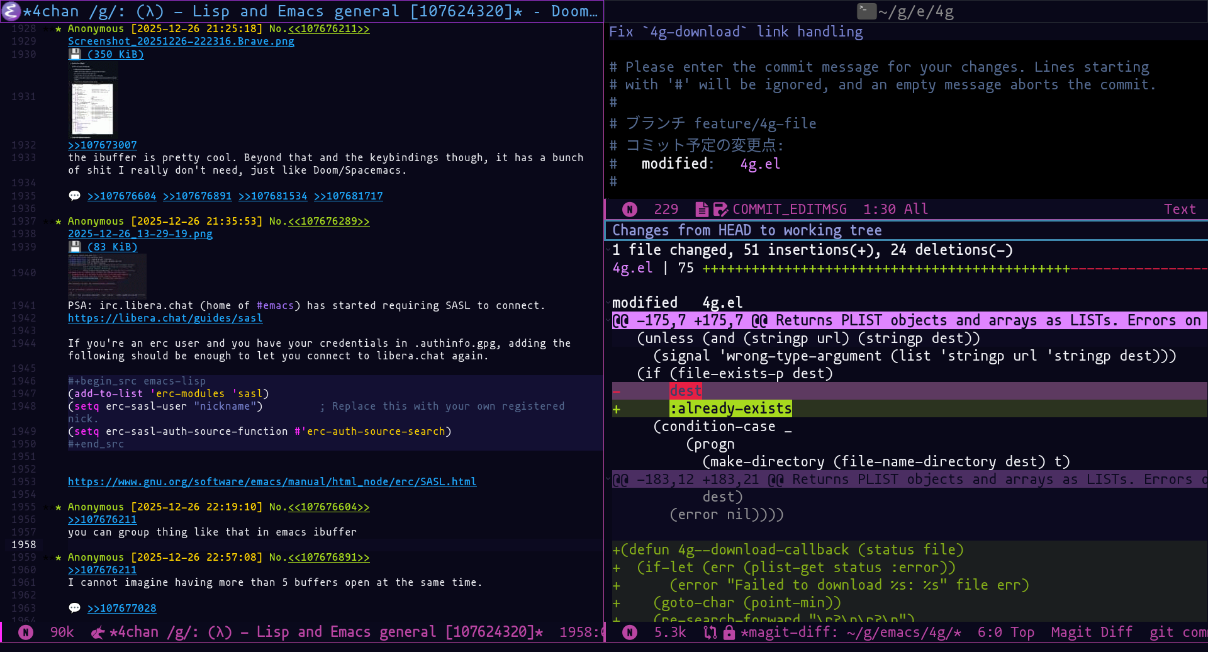Follow >>107676211 quote in the 22:57:08 post
The width and height of the screenshot is (1208, 652).
[103, 570]
